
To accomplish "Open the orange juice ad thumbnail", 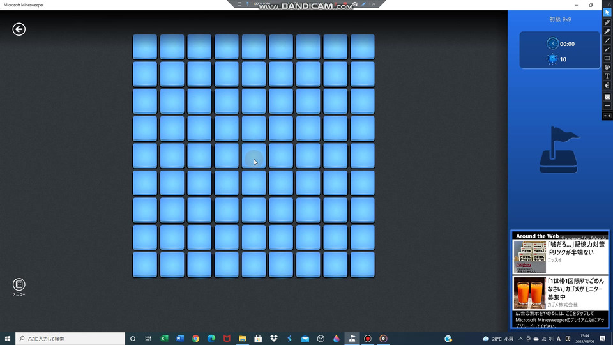I will [x=530, y=293].
